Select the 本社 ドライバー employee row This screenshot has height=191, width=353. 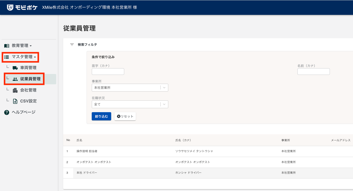coord(87,173)
